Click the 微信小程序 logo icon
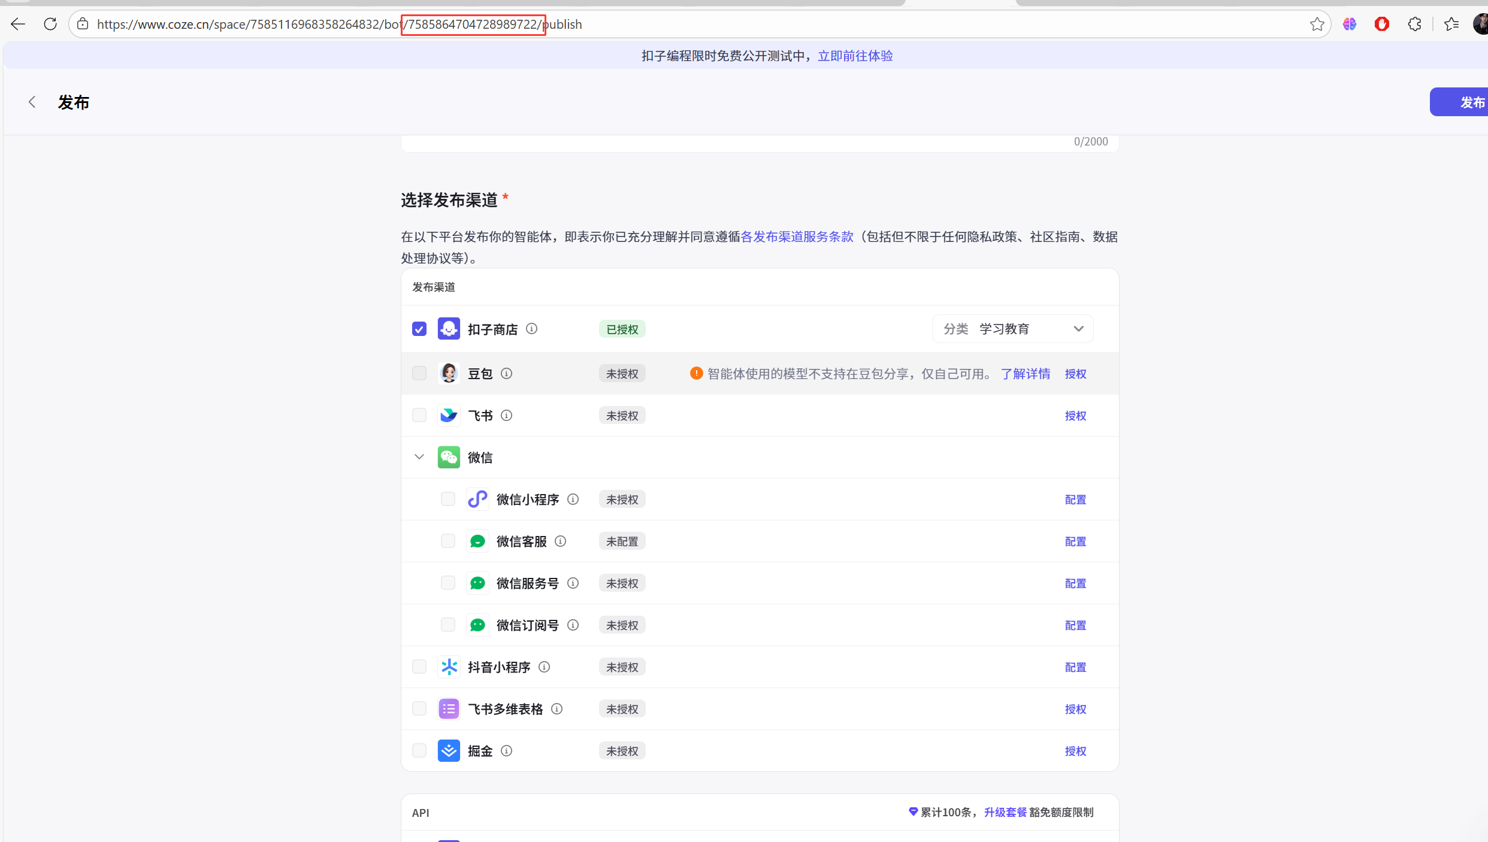This screenshot has width=1488, height=842. [477, 499]
